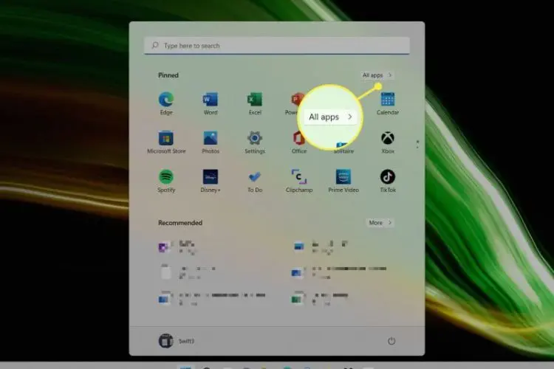Image resolution: width=554 pixels, height=369 pixels.
Task: Launch Word from the pinned apps
Action: pyautogui.click(x=211, y=103)
